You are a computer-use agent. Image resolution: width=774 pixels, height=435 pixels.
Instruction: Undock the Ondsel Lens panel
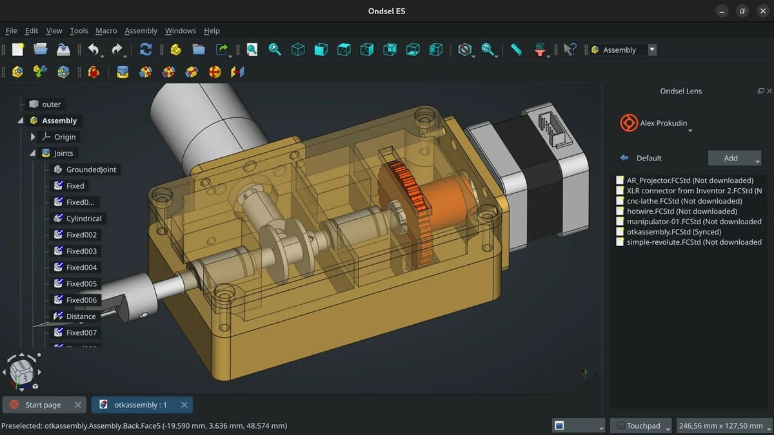760,92
